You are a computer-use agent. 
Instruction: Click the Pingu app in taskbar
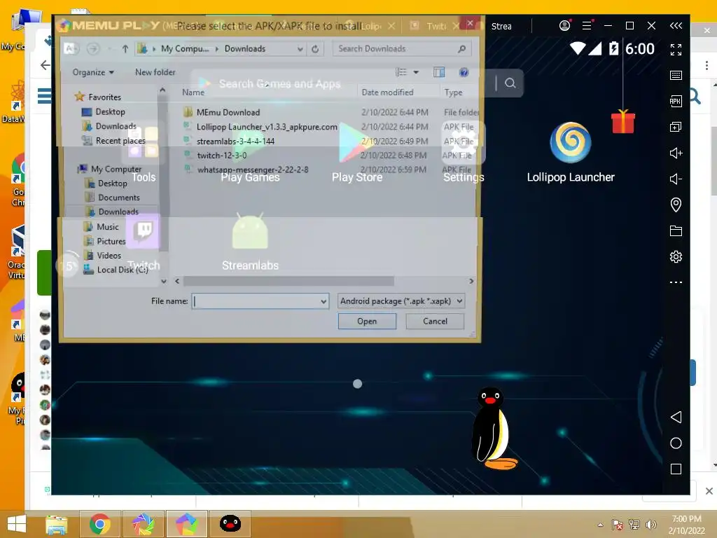[230, 524]
